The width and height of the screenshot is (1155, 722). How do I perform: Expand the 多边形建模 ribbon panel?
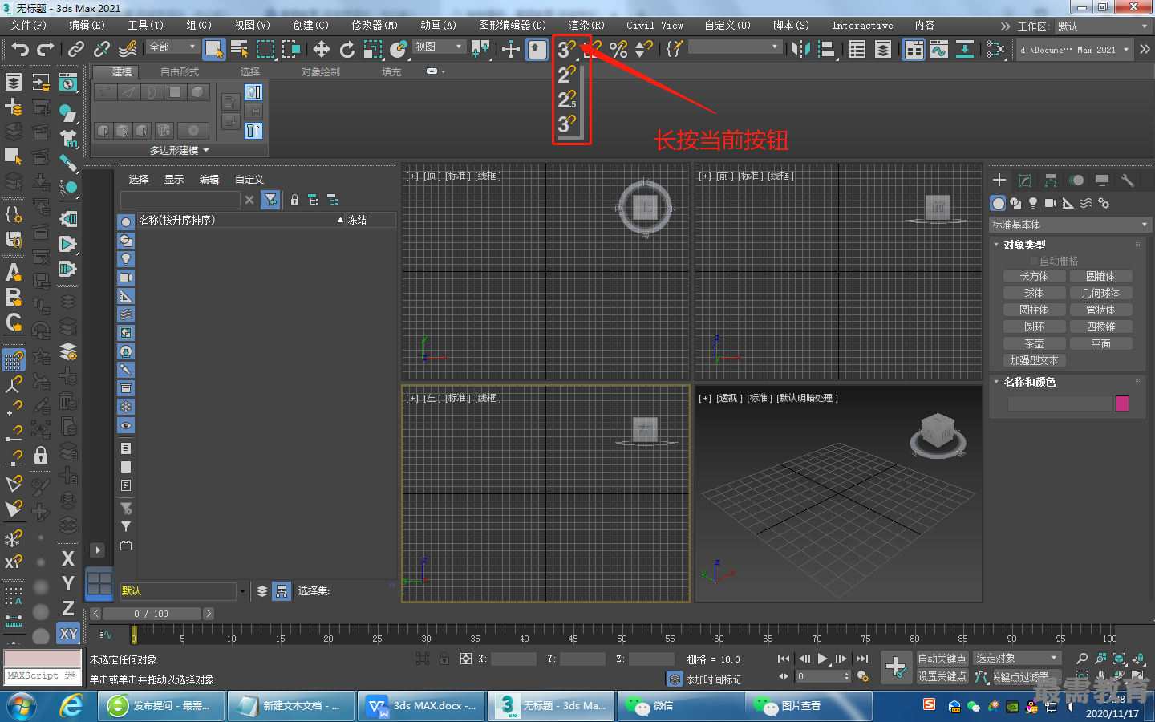pyautogui.click(x=180, y=150)
